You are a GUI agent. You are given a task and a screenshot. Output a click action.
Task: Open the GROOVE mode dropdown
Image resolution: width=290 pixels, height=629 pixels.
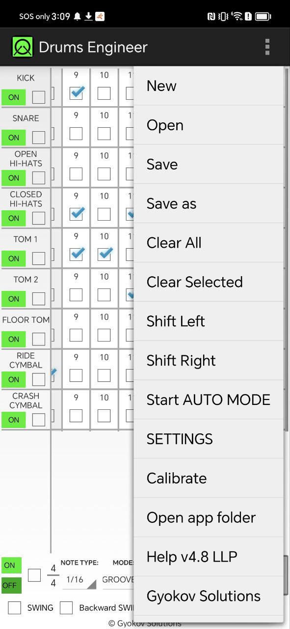pos(118,580)
